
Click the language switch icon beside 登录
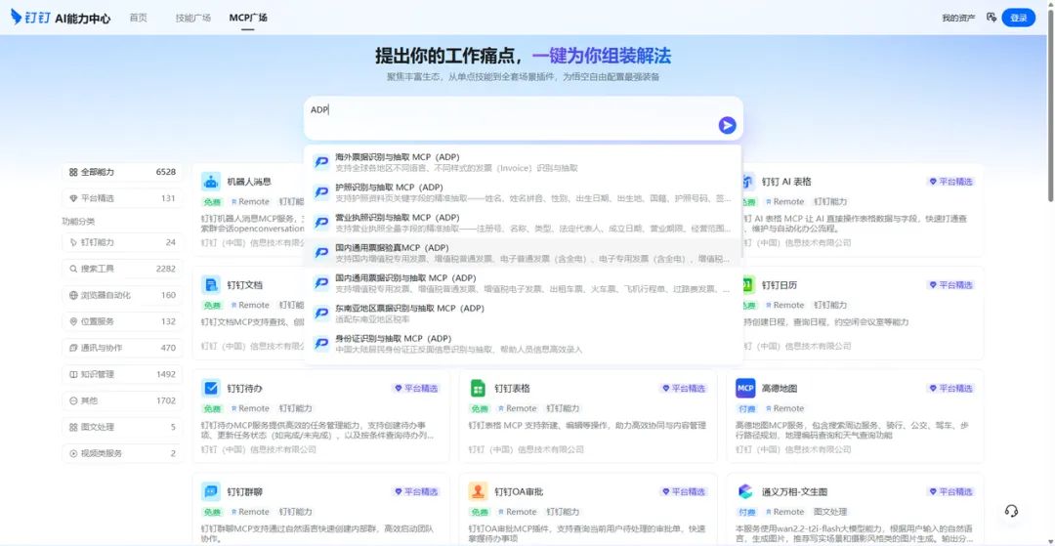click(x=992, y=18)
